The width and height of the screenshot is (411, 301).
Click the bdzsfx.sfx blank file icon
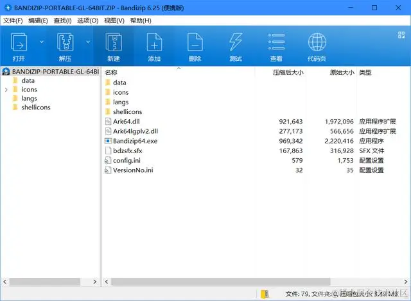(108, 150)
